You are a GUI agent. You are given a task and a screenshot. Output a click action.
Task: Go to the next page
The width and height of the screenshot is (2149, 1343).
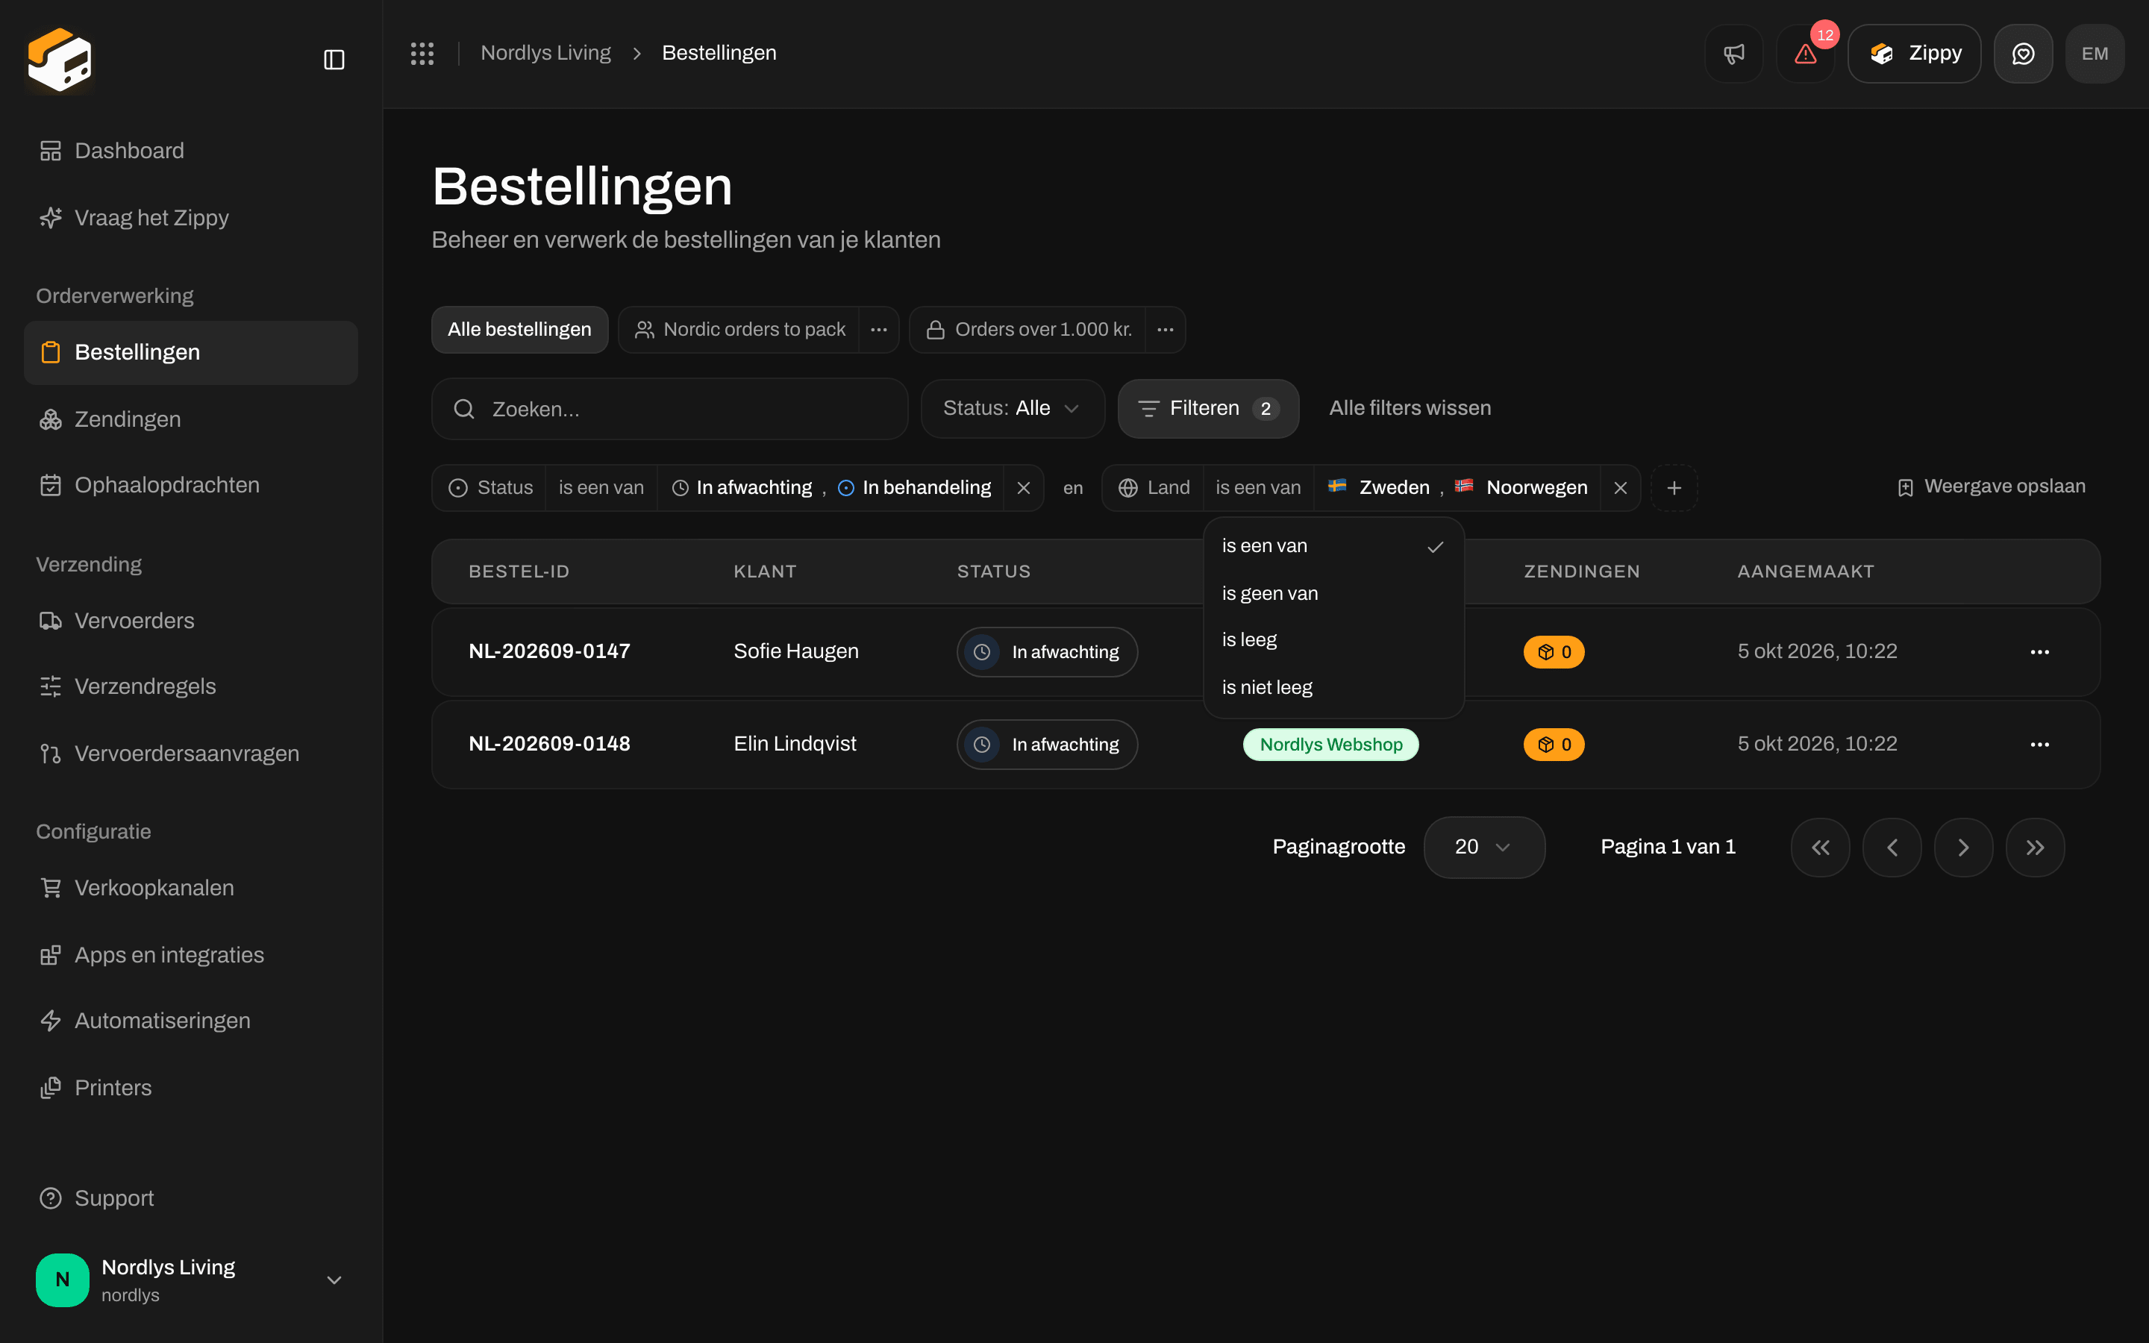tap(1963, 848)
